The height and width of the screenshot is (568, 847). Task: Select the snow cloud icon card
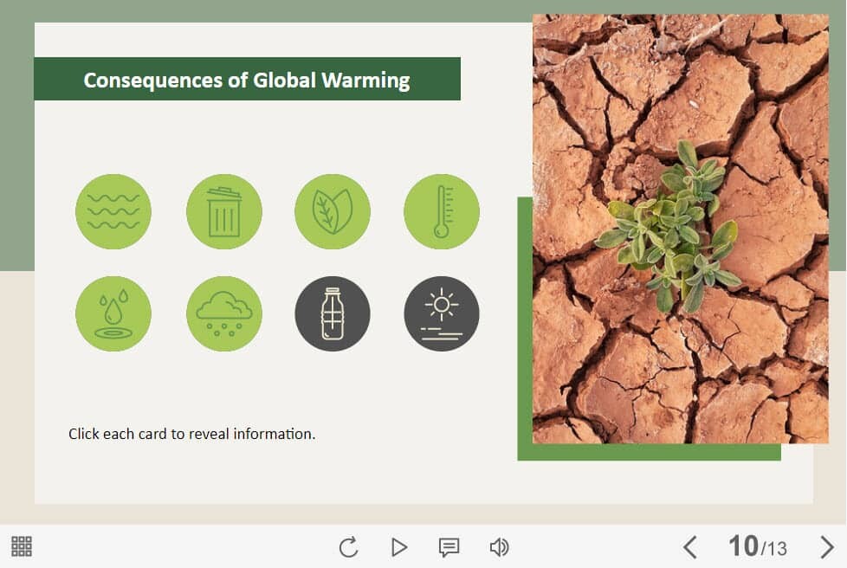(x=223, y=313)
